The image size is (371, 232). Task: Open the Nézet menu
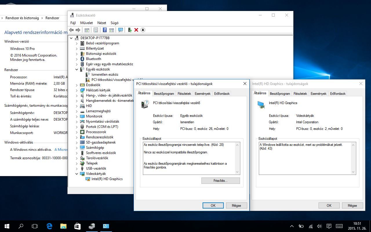[102, 23]
